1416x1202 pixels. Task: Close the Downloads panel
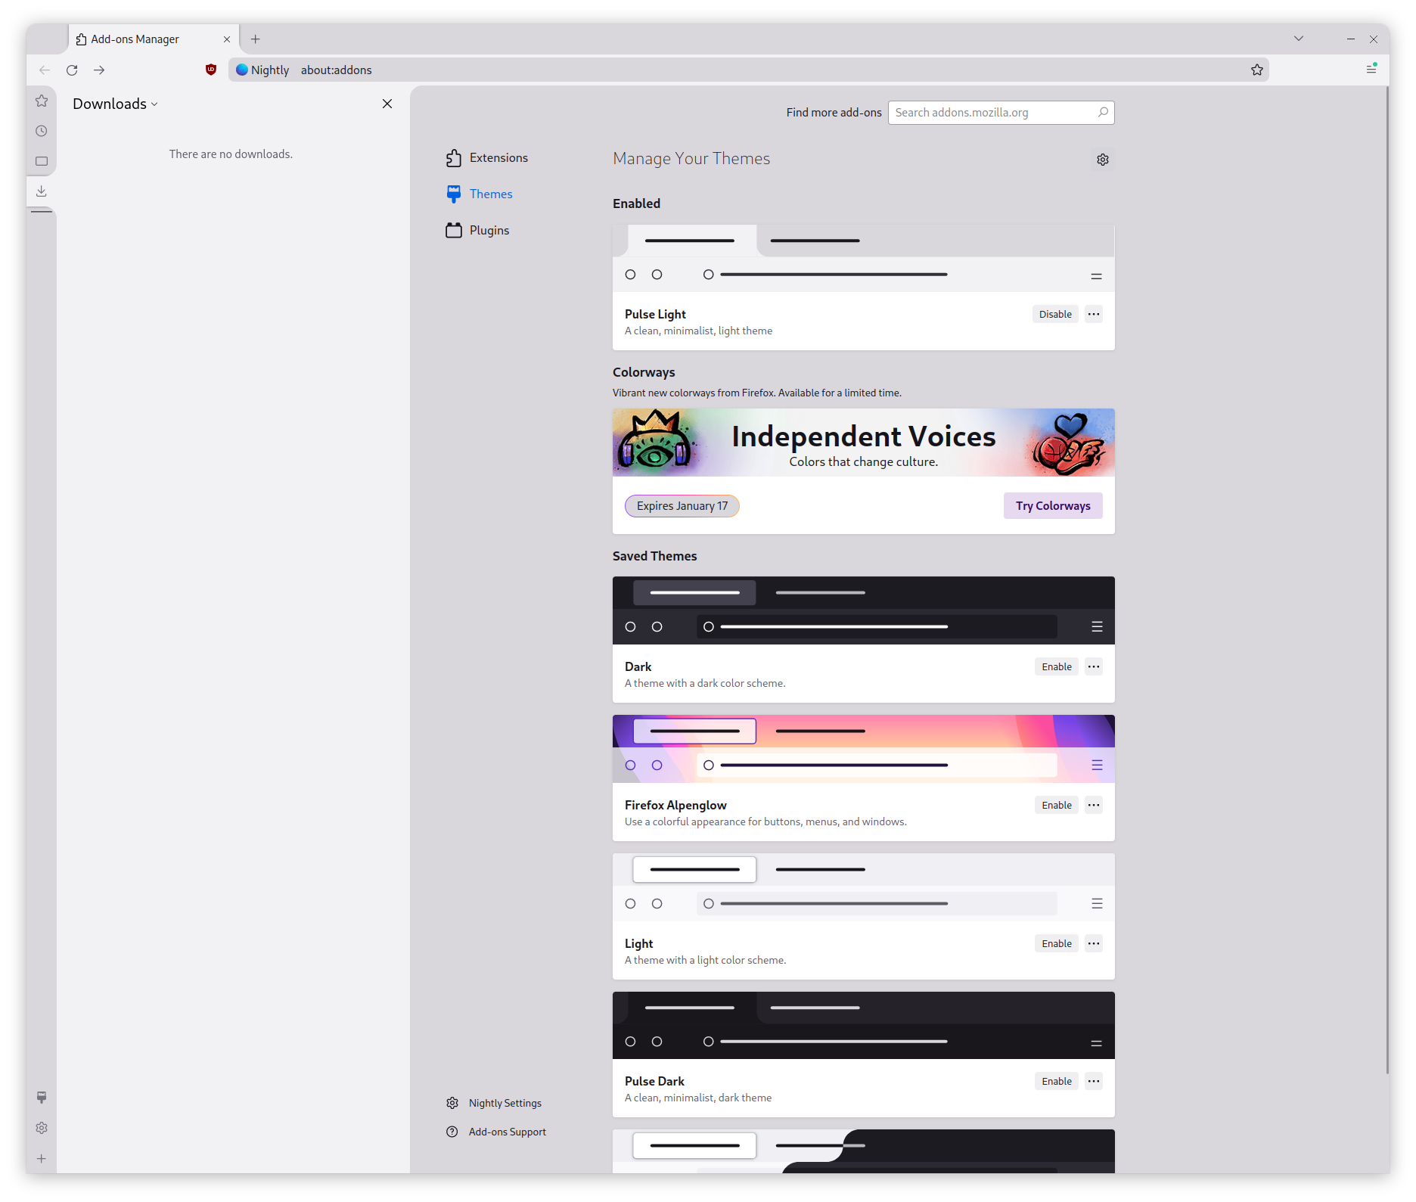(387, 104)
